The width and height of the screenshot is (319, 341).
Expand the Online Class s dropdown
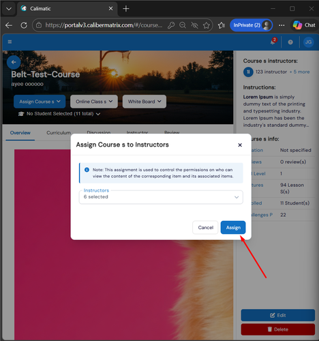(x=94, y=102)
